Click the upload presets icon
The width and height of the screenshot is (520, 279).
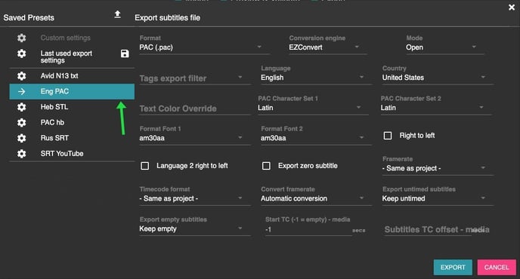117,14
